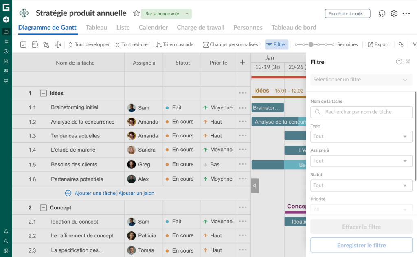Image resolution: width=417 pixels, height=257 pixels.
Task: Click Tout réduire to collapse all
Action: click(x=132, y=45)
